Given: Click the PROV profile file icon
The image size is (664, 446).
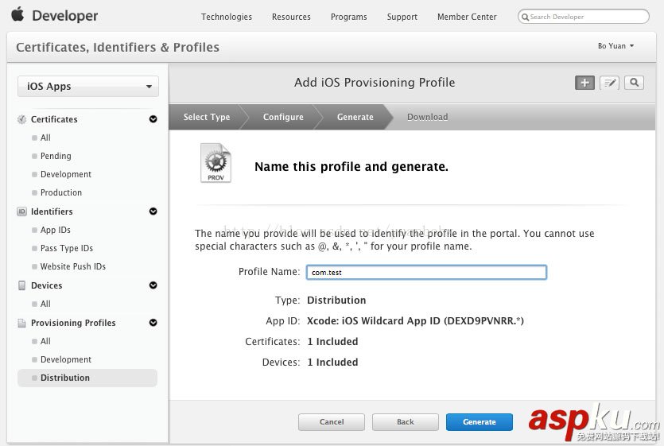Looking at the screenshot, I should [x=216, y=163].
